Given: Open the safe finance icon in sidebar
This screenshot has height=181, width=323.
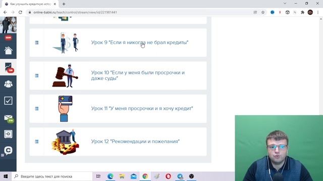Looking at the screenshot, I should 8,134.
